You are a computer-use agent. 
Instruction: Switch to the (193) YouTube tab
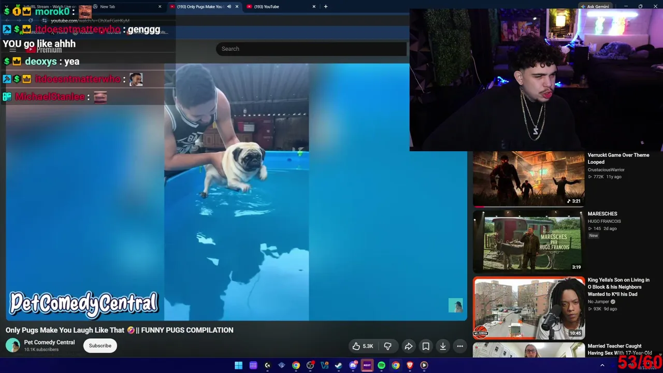[281, 7]
